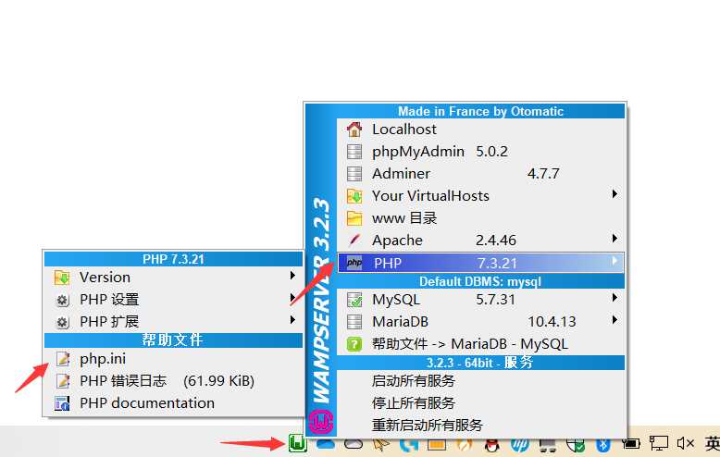Click the PHP 设置 gear icon
Viewport: 720px width, 457px height.
[62, 300]
